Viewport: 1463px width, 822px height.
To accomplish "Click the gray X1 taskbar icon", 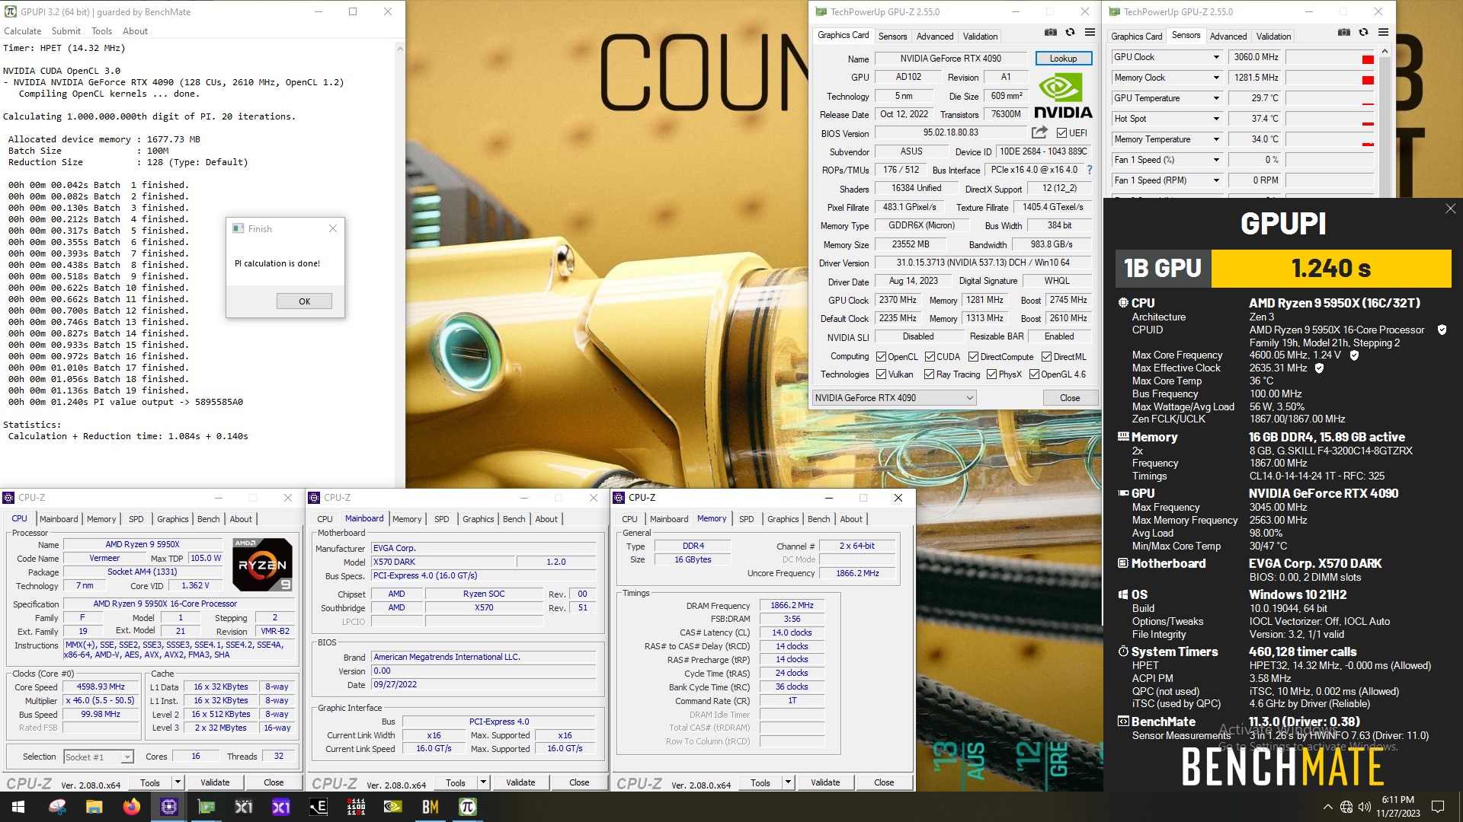I will (x=244, y=807).
